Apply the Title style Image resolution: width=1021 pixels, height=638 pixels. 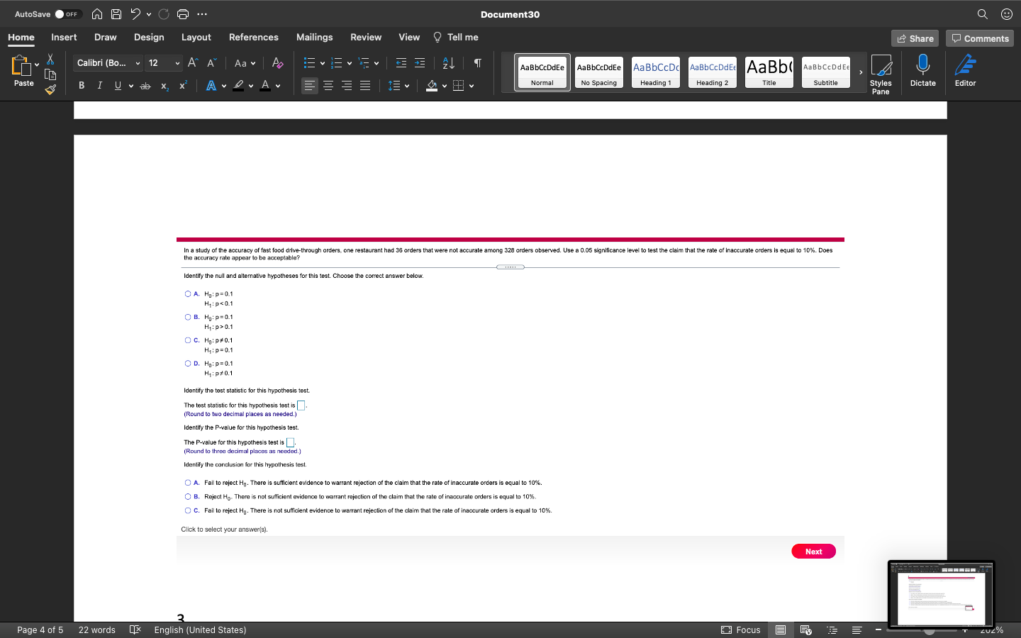tap(769, 72)
